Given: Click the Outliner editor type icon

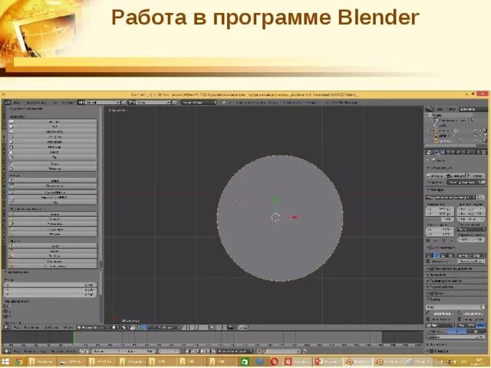Looking at the screenshot, I should (x=430, y=109).
